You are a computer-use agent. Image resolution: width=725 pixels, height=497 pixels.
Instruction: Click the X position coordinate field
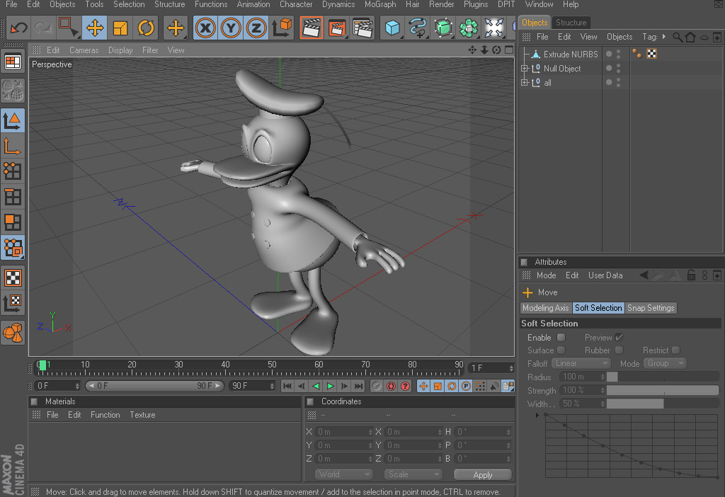point(345,432)
